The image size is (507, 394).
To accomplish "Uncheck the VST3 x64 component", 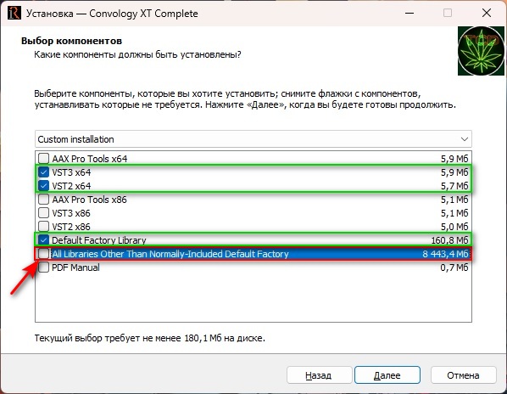I will (43, 172).
